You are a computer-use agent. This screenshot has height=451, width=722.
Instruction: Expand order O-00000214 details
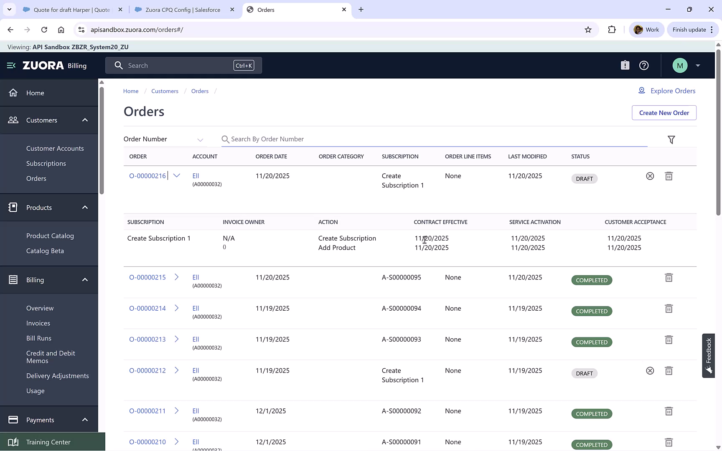coord(176,308)
